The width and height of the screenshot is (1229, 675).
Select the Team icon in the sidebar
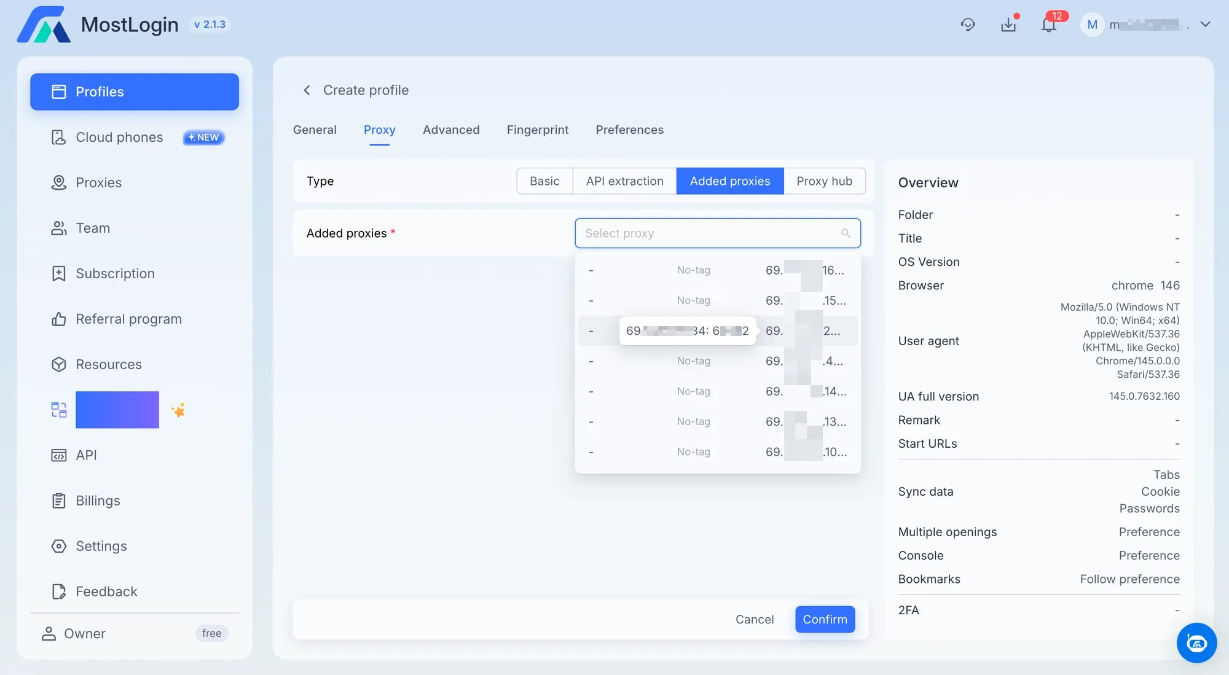point(58,228)
